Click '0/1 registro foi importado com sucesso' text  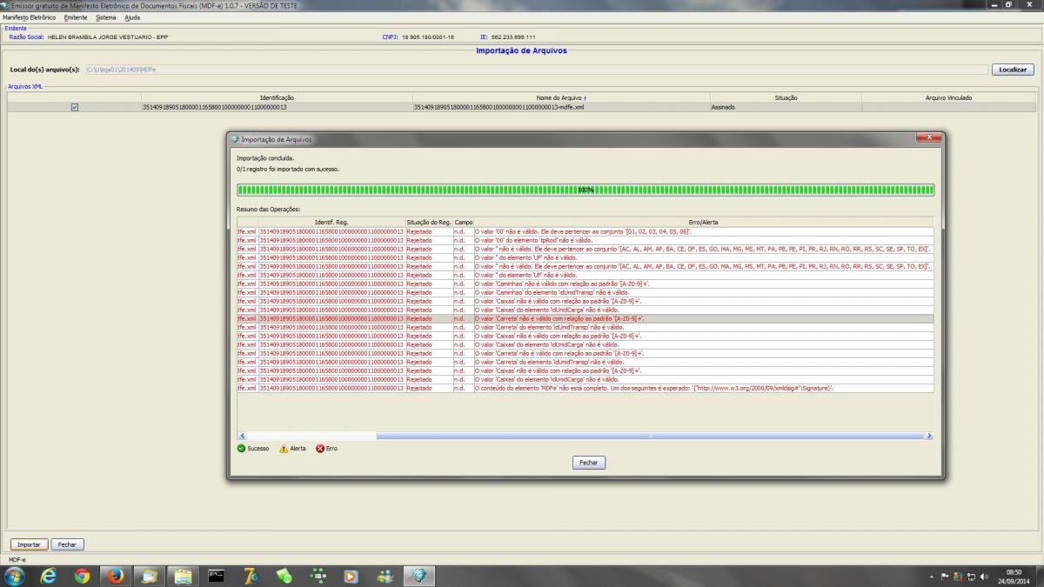click(x=288, y=169)
